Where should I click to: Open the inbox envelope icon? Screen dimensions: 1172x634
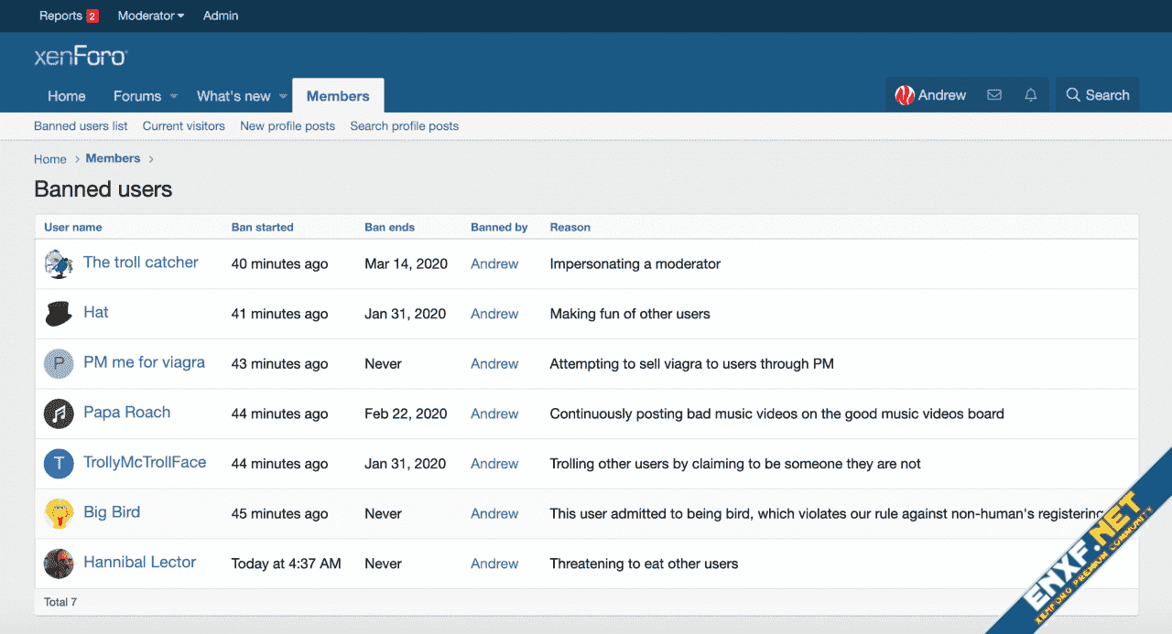[994, 95]
